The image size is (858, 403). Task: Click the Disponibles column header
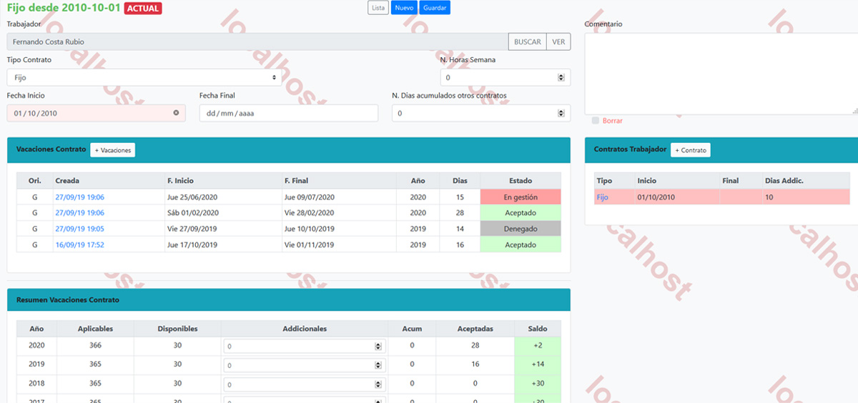pyautogui.click(x=177, y=329)
